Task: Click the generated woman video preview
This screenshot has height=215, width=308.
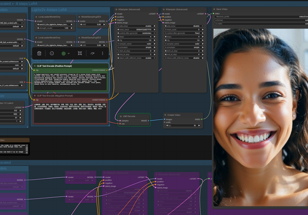Action: coord(260,116)
